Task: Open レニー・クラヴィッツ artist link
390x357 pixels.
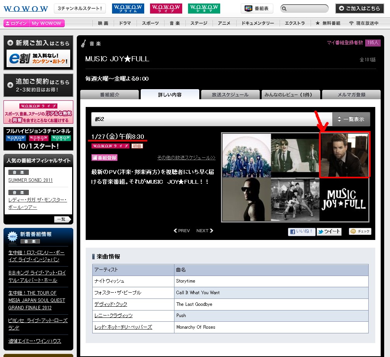Action: click(x=114, y=316)
